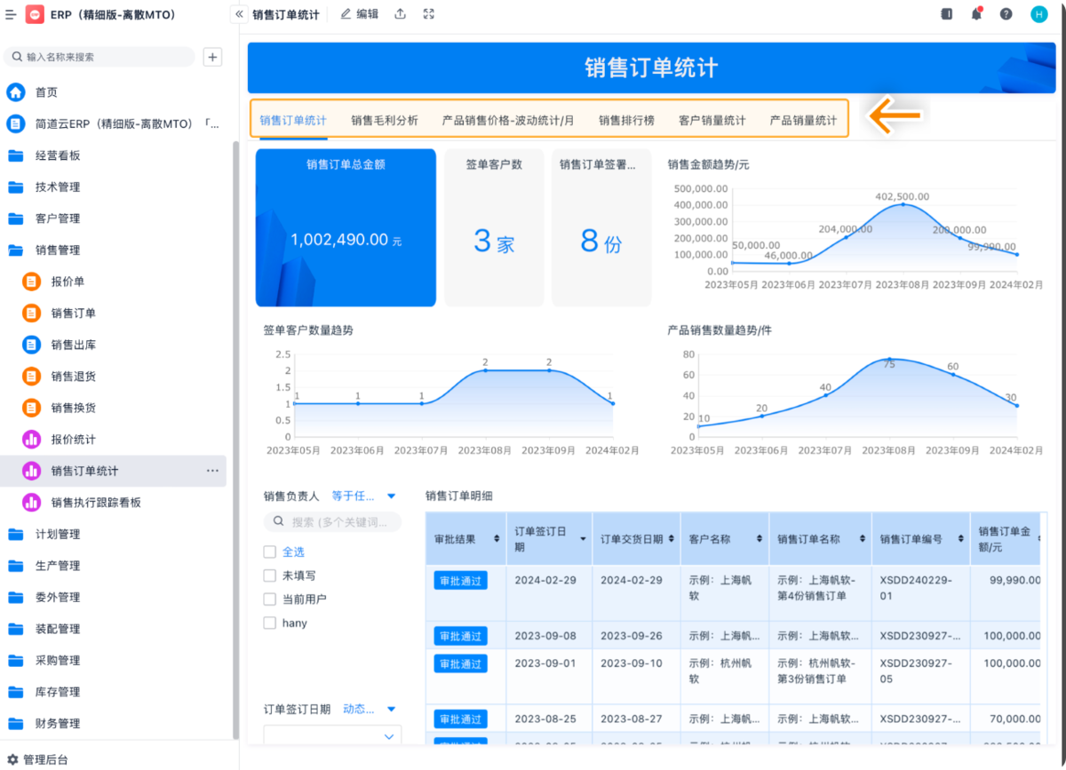Click the share/export icon in toolbar
This screenshot has height=770, width=1066.
[401, 14]
